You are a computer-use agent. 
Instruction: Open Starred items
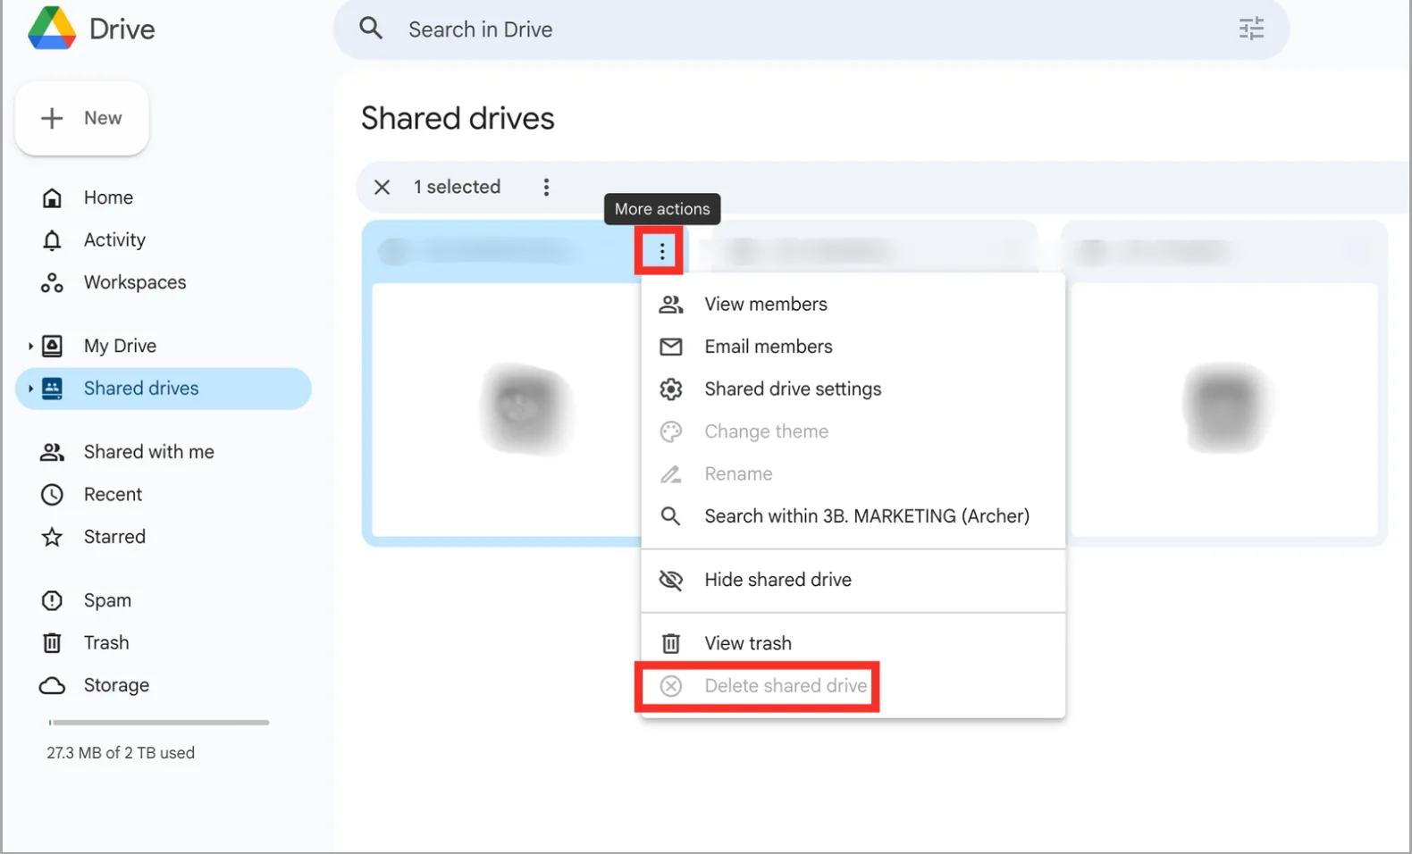tap(164, 537)
